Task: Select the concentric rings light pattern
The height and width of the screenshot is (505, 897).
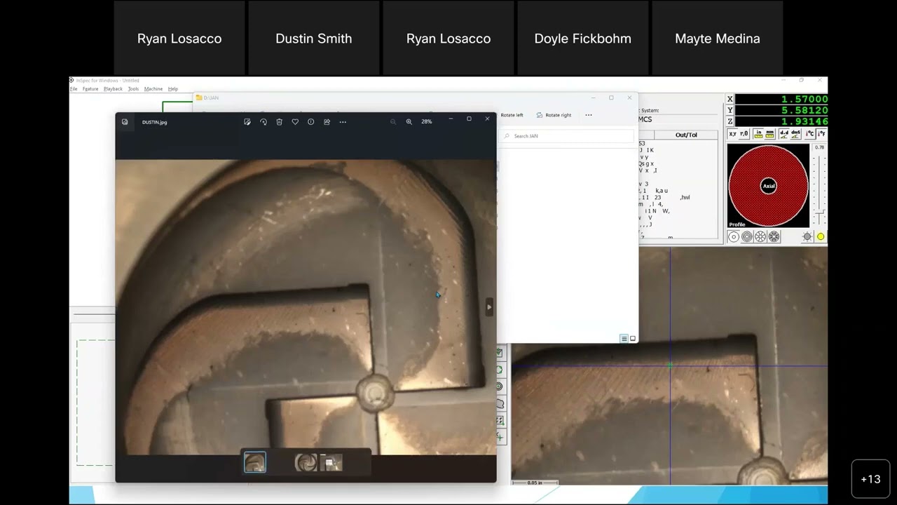Action: (x=747, y=237)
